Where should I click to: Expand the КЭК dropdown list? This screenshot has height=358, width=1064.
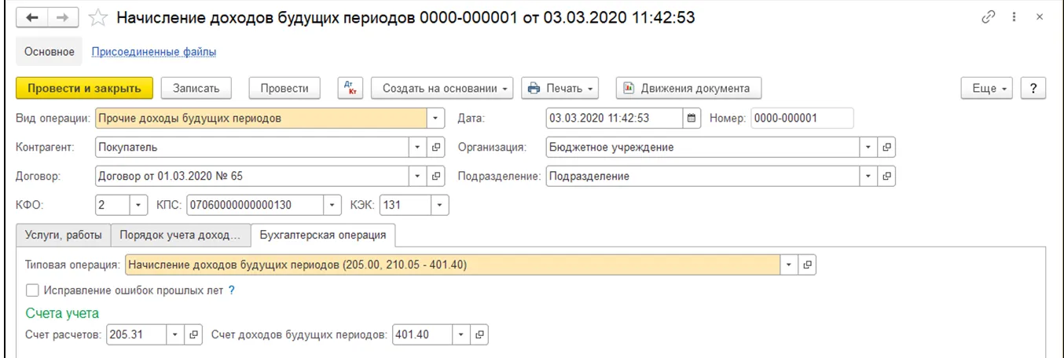439,206
